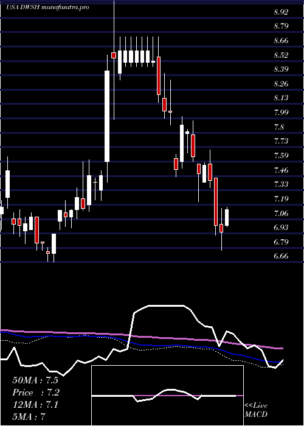Click the 6.66 price axis label
This screenshot has width=304, height=426.
(281, 256)
